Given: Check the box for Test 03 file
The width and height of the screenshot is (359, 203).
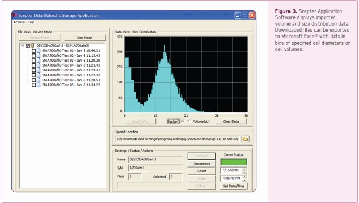Looking at the screenshot, I should [x=34, y=61].
